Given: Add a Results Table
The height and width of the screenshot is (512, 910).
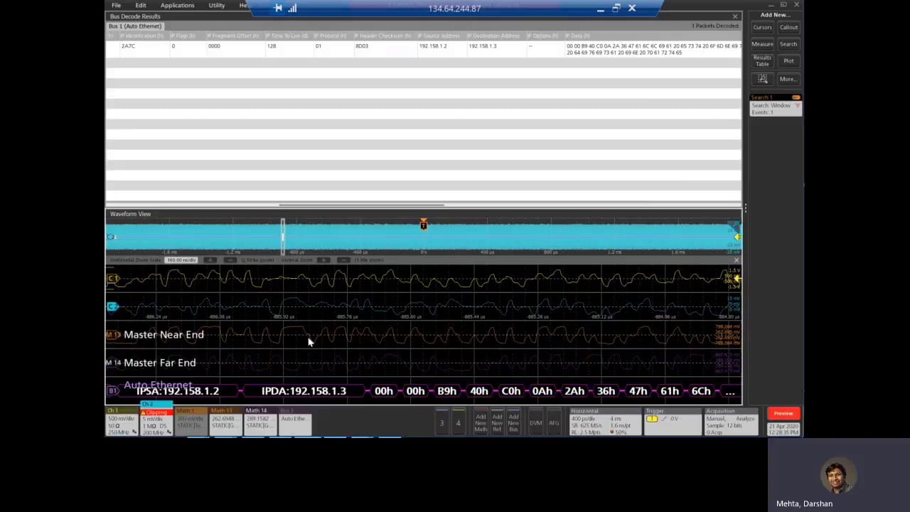Looking at the screenshot, I should (x=762, y=60).
